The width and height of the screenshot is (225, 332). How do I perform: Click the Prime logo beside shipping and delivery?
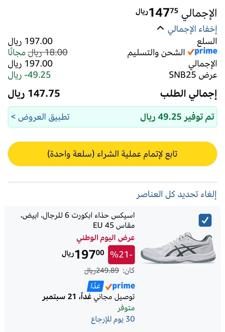[202, 52]
